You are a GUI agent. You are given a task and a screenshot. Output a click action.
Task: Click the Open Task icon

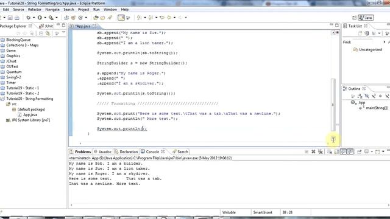click(103, 18)
